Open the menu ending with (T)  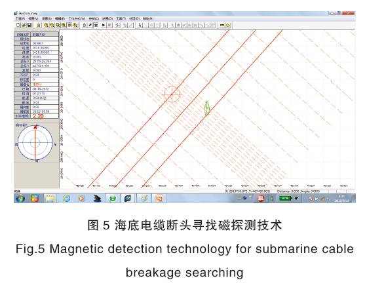pyautogui.click(x=121, y=18)
